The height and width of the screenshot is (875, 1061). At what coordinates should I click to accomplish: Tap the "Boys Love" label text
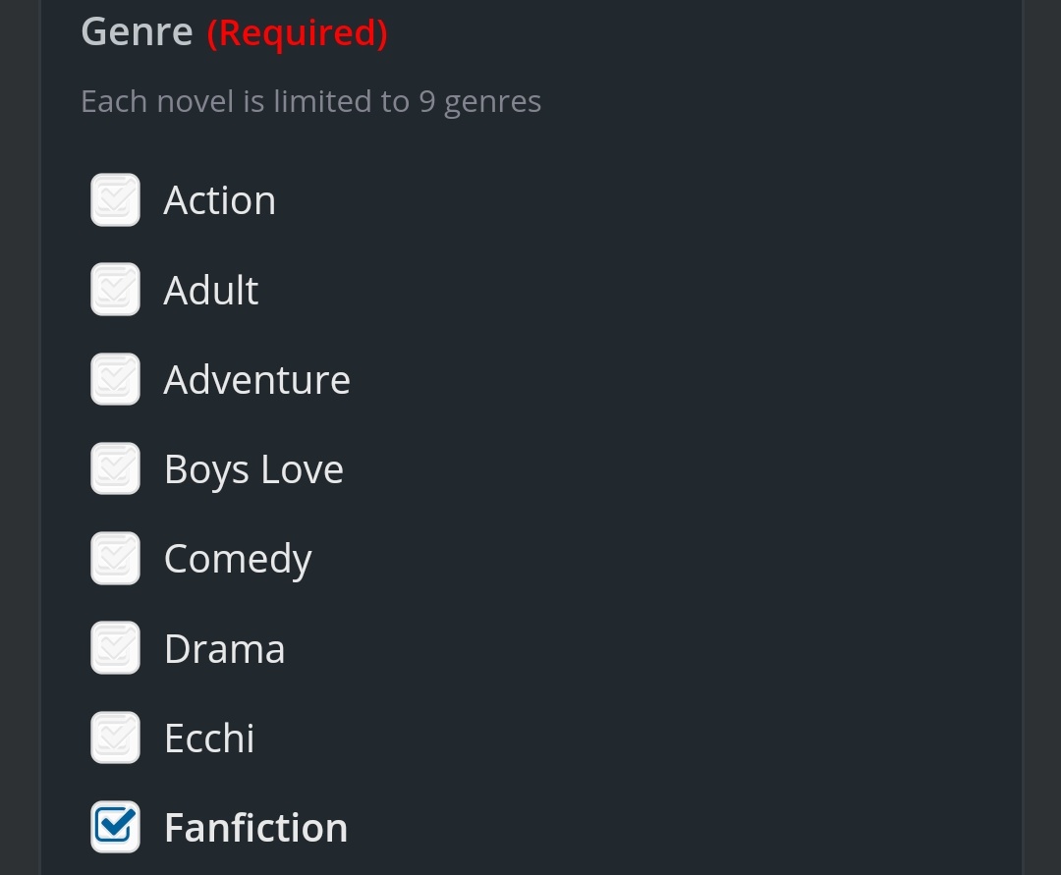(253, 469)
